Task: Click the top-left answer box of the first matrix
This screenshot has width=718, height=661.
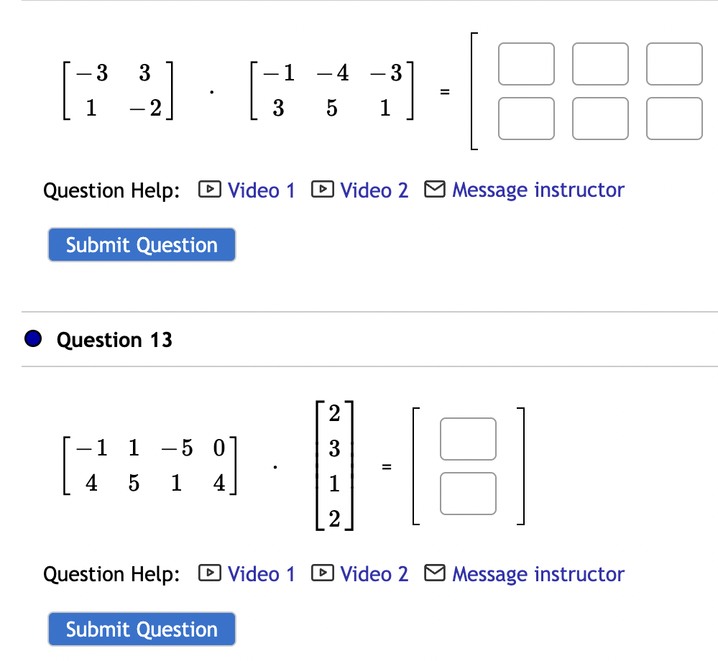Action: point(526,64)
